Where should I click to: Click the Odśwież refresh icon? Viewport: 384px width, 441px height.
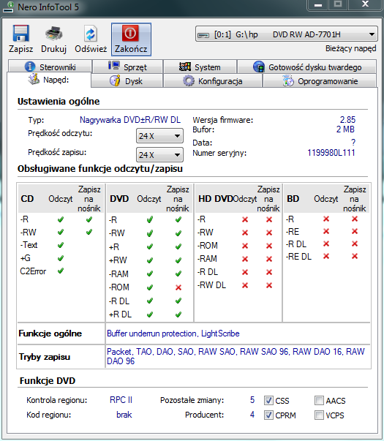tap(90, 34)
